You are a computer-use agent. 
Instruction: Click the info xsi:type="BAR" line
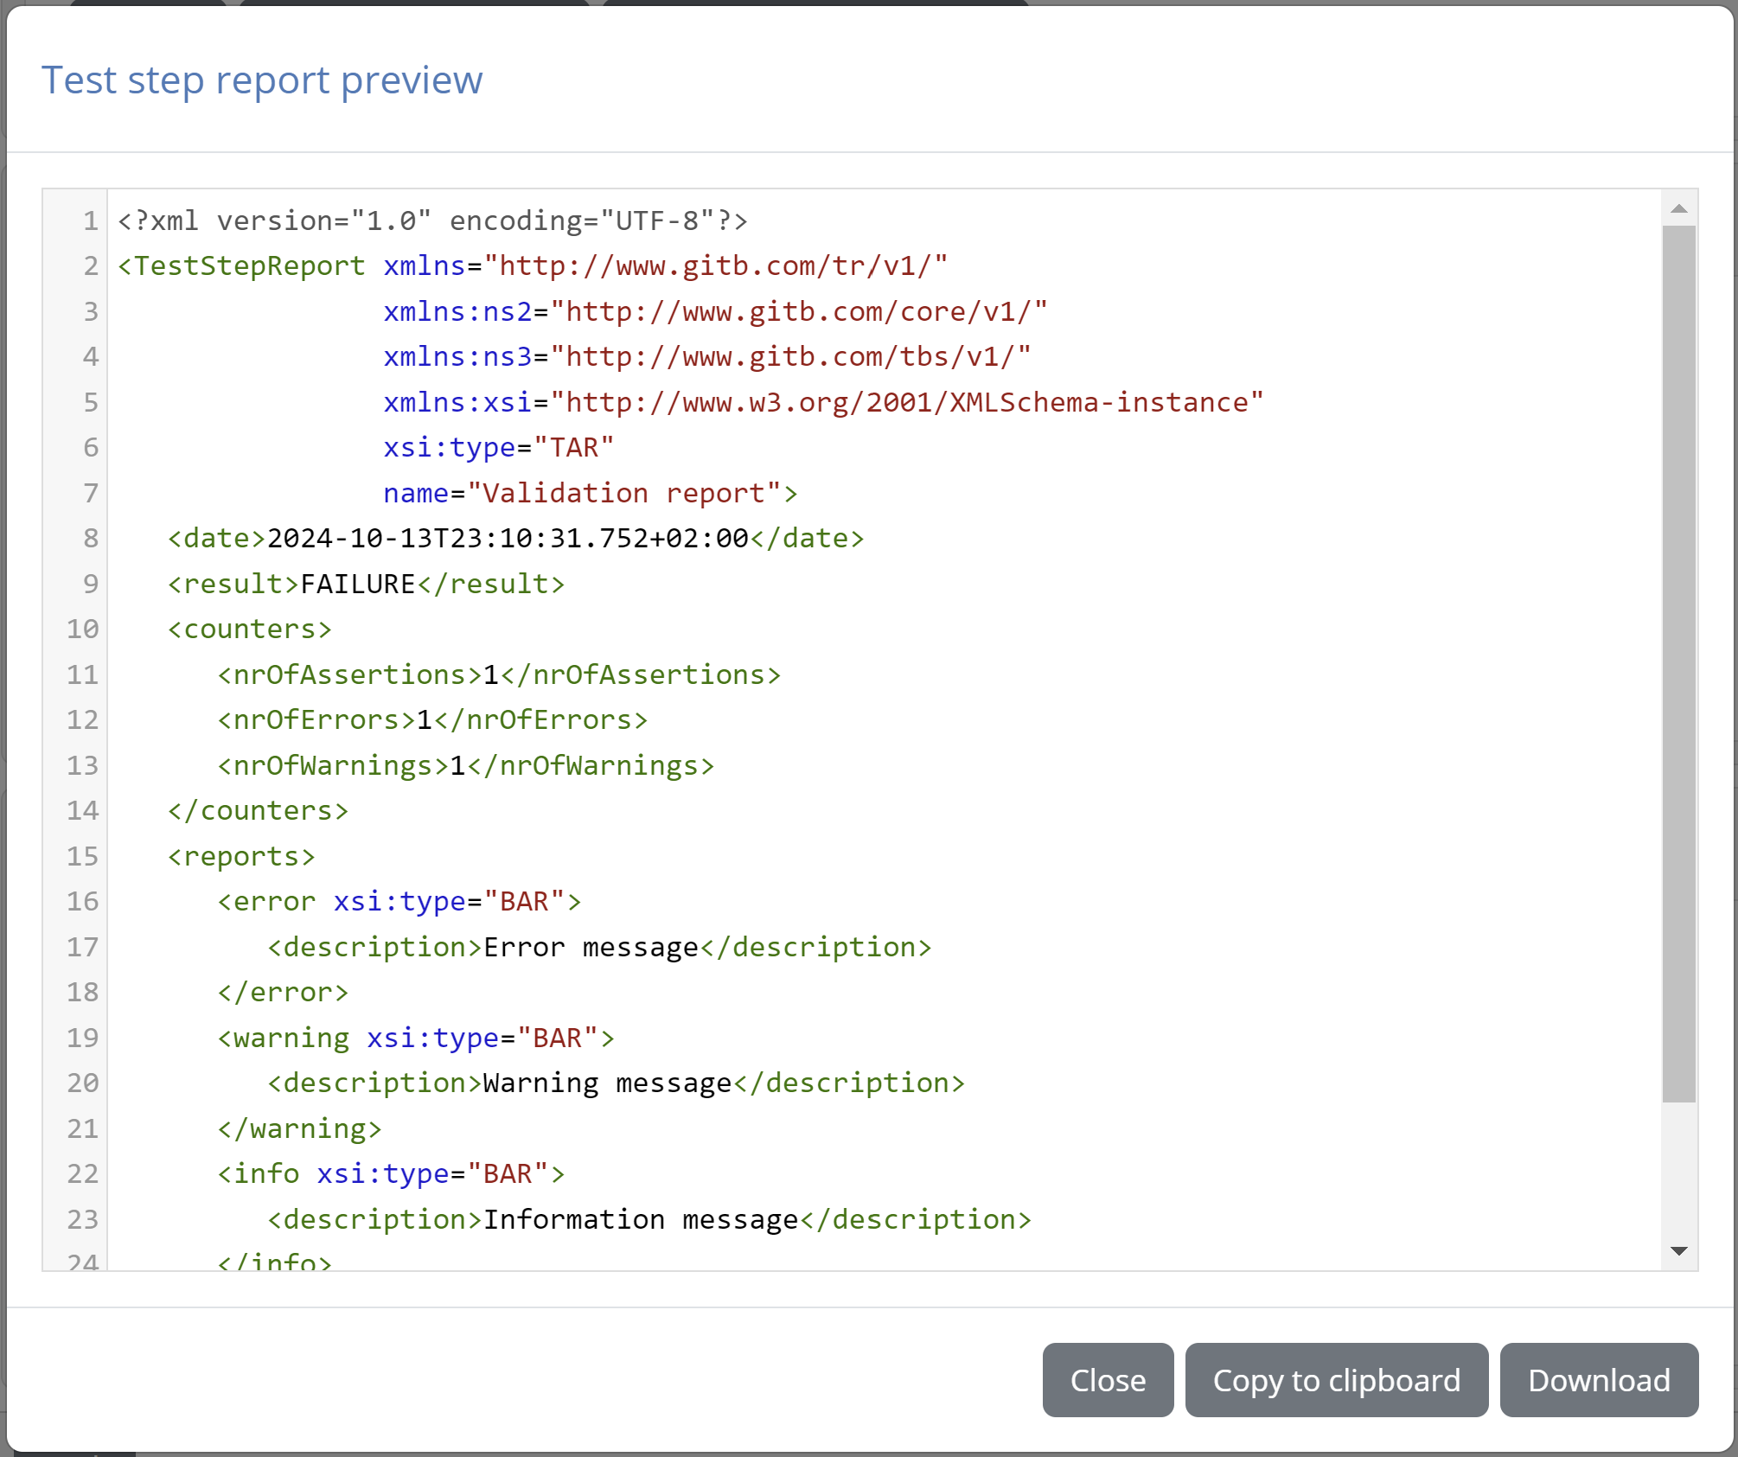coord(391,1173)
